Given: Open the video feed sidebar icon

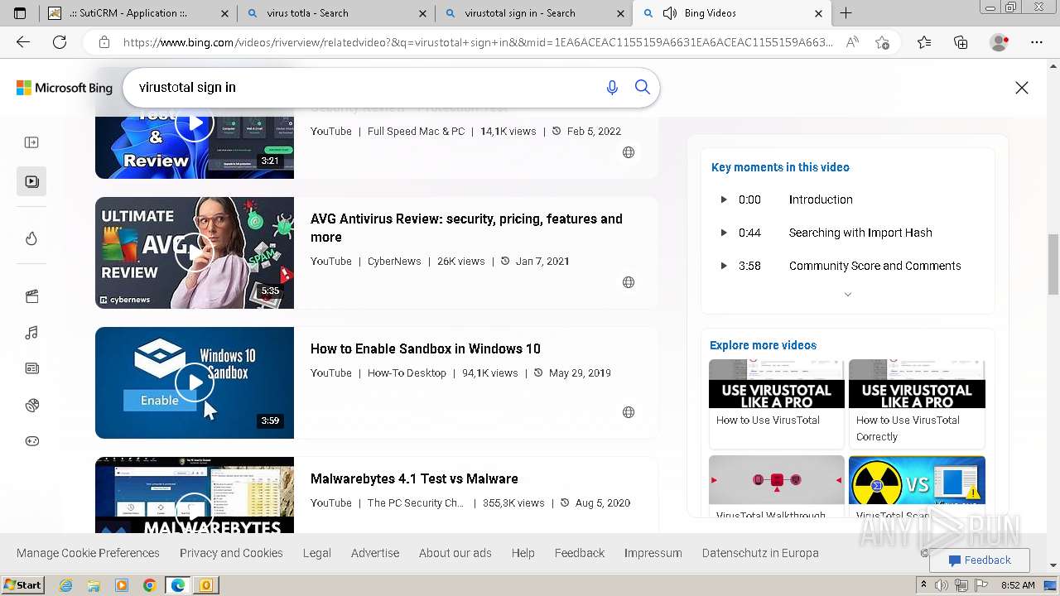Looking at the screenshot, I should click(31, 181).
